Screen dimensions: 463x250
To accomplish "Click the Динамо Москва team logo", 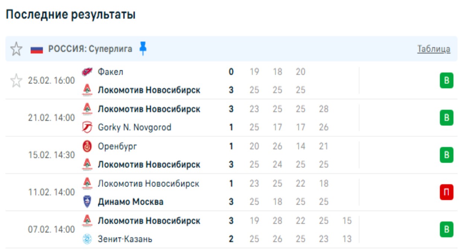I will tap(87, 202).
